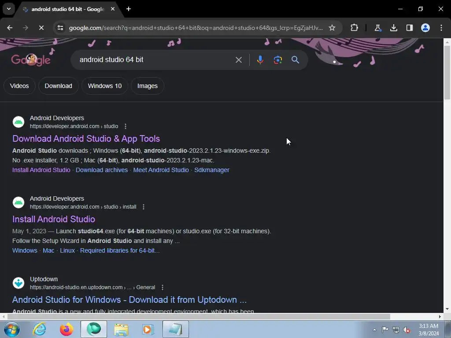The width and height of the screenshot is (451, 338).
Task: Open the Install Android Studio sitelink
Action: (x=41, y=170)
